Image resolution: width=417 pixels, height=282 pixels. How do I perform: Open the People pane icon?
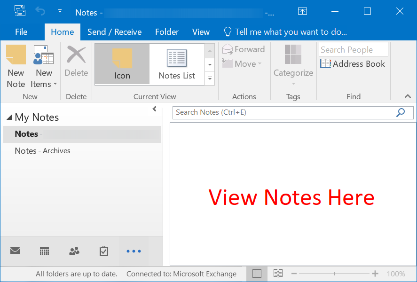[x=74, y=251]
